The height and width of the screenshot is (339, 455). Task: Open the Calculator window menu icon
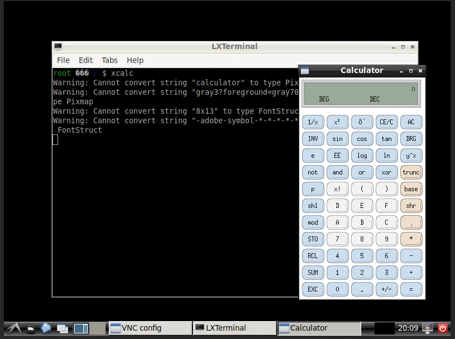[305, 71]
